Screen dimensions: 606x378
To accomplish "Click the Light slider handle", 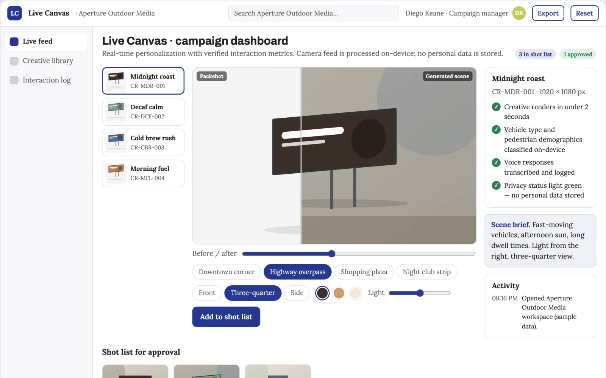I will tap(420, 293).
